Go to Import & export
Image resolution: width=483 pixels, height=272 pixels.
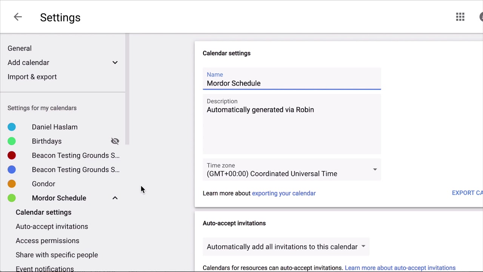click(x=32, y=77)
